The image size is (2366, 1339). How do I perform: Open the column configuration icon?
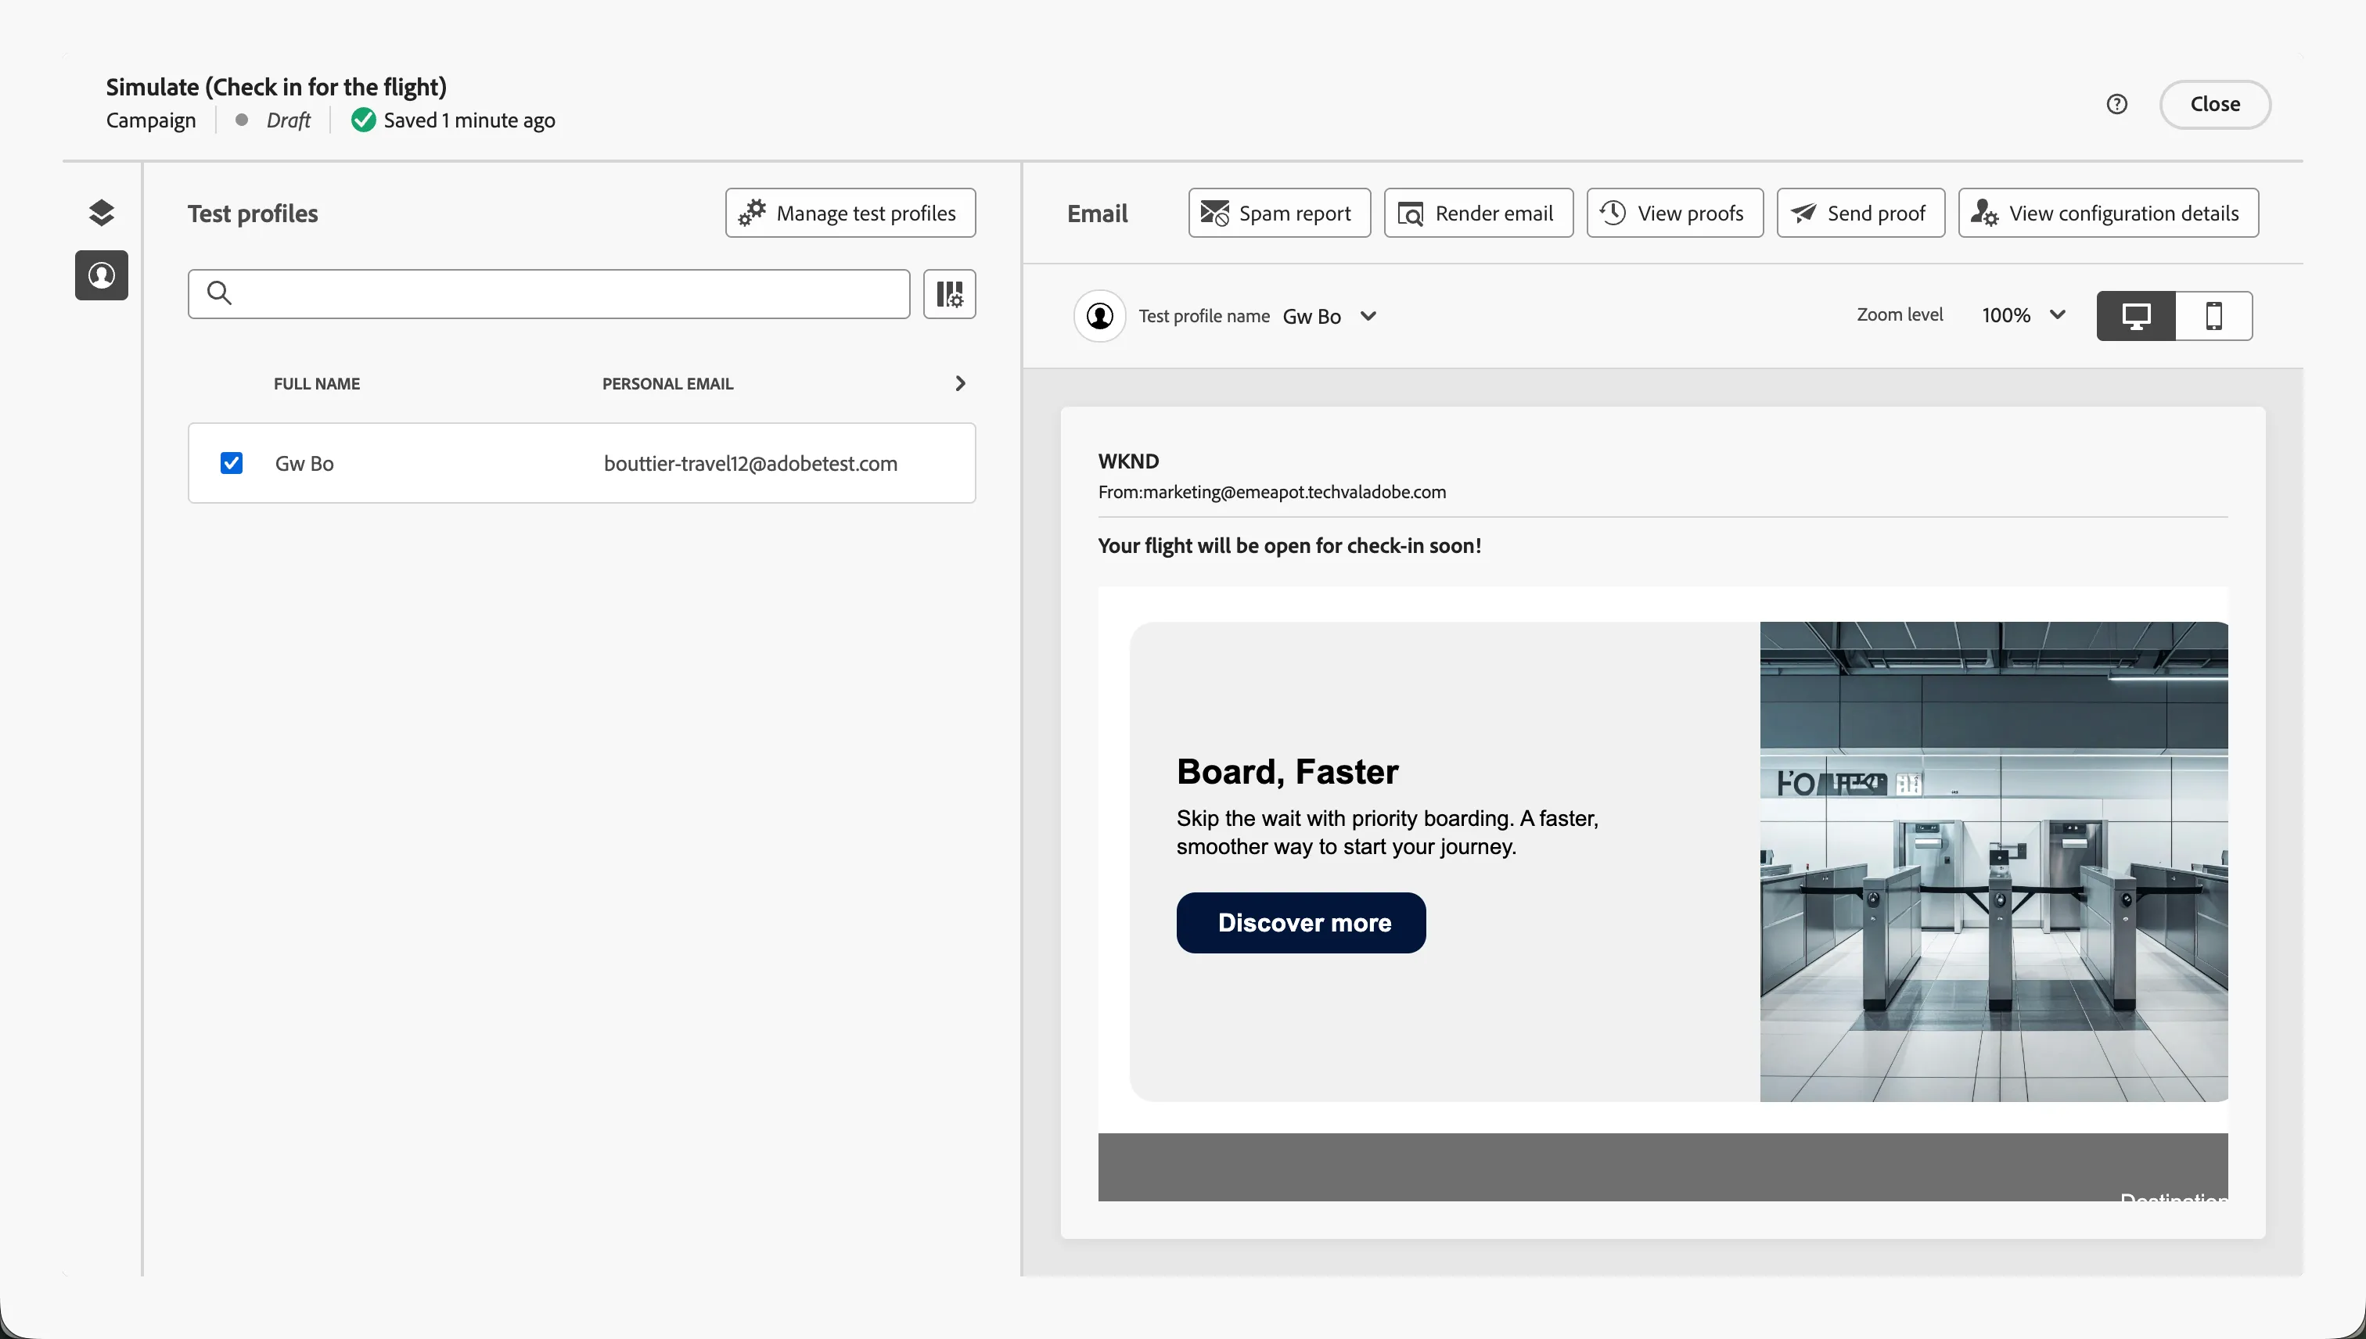click(949, 293)
